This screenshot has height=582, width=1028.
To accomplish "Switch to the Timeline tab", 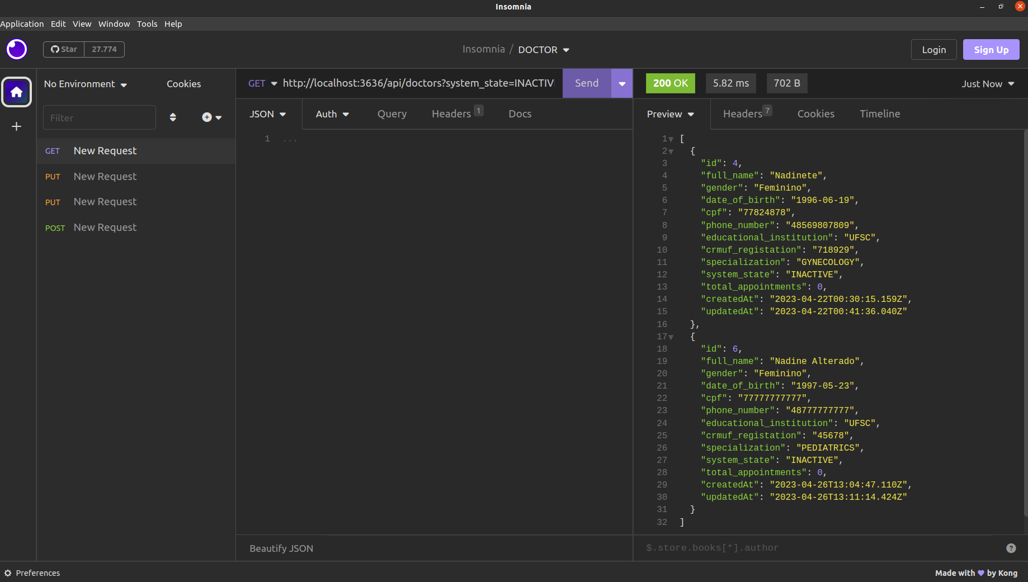I will coord(880,114).
